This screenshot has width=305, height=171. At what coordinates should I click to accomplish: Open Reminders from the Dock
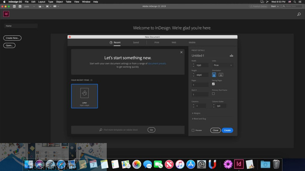[115, 164]
